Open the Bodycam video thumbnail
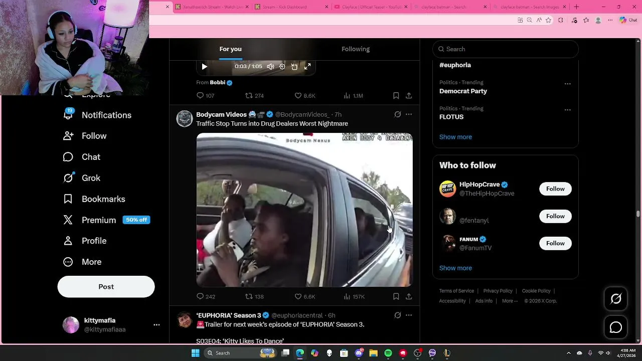This screenshot has width=642, height=361. coord(304,210)
